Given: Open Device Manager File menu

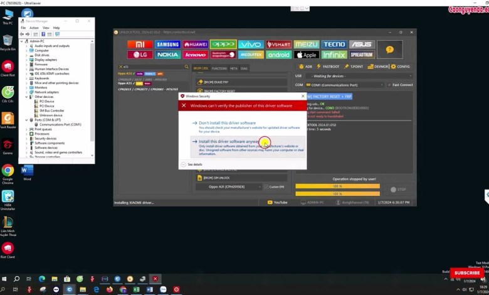Looking at the screenshot, I should tap(23, 28).
